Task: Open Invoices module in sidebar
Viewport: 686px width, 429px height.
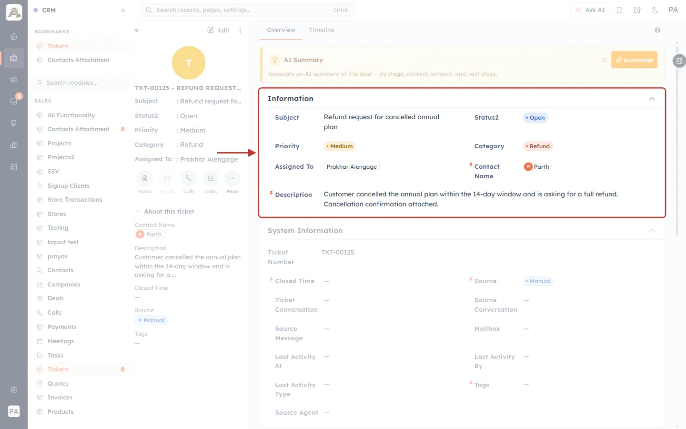Action: (x=60, y=398)
